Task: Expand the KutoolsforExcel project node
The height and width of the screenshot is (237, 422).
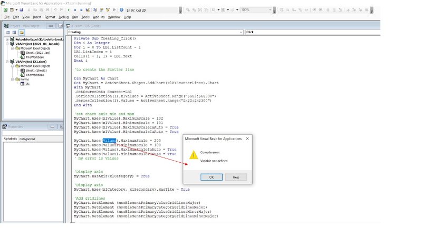Action: coord(6,39)
